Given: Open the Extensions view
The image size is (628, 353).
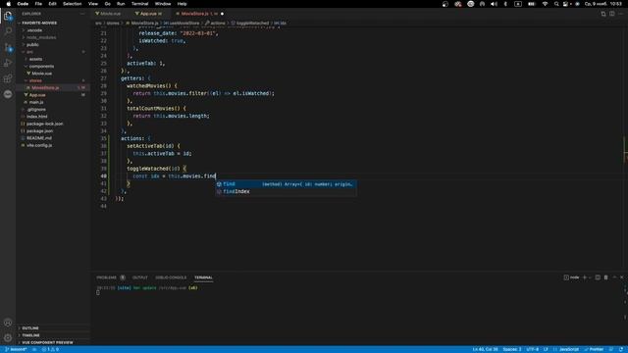Looking at the screenshot, I should (8, 78).
